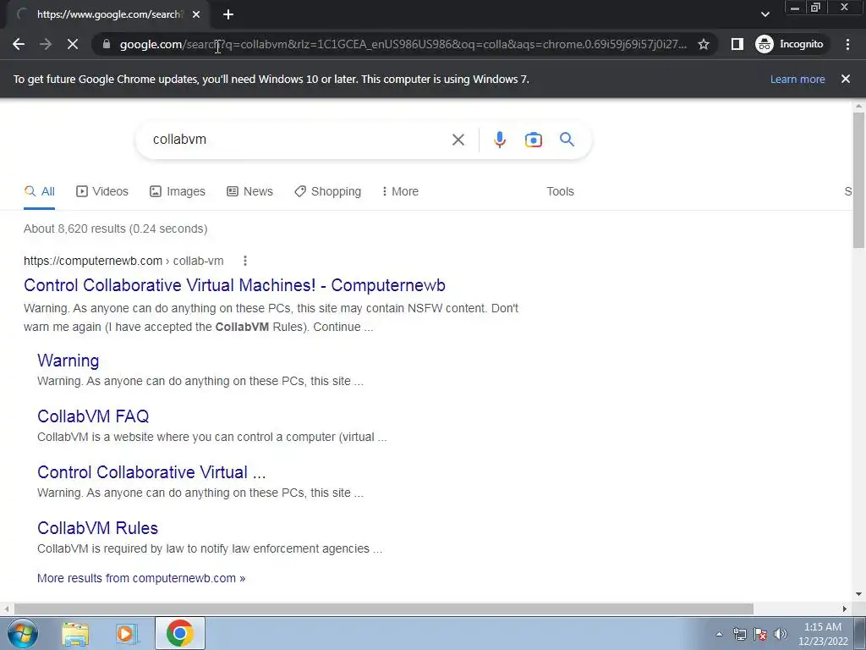Switch to the Shopping tab
Image resolution: width=866 pixels, height=650 pixels.
point(327,191)
